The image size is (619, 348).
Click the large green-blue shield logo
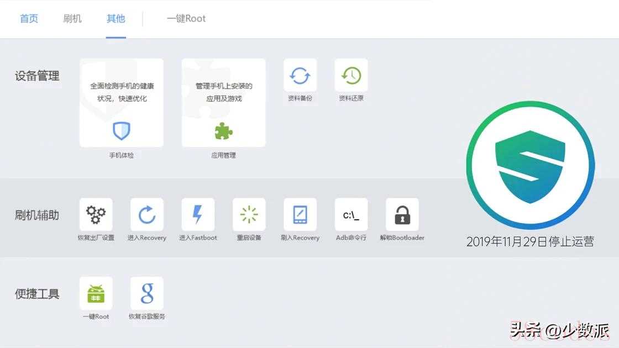pyautogui.click(x=530, y=165)
